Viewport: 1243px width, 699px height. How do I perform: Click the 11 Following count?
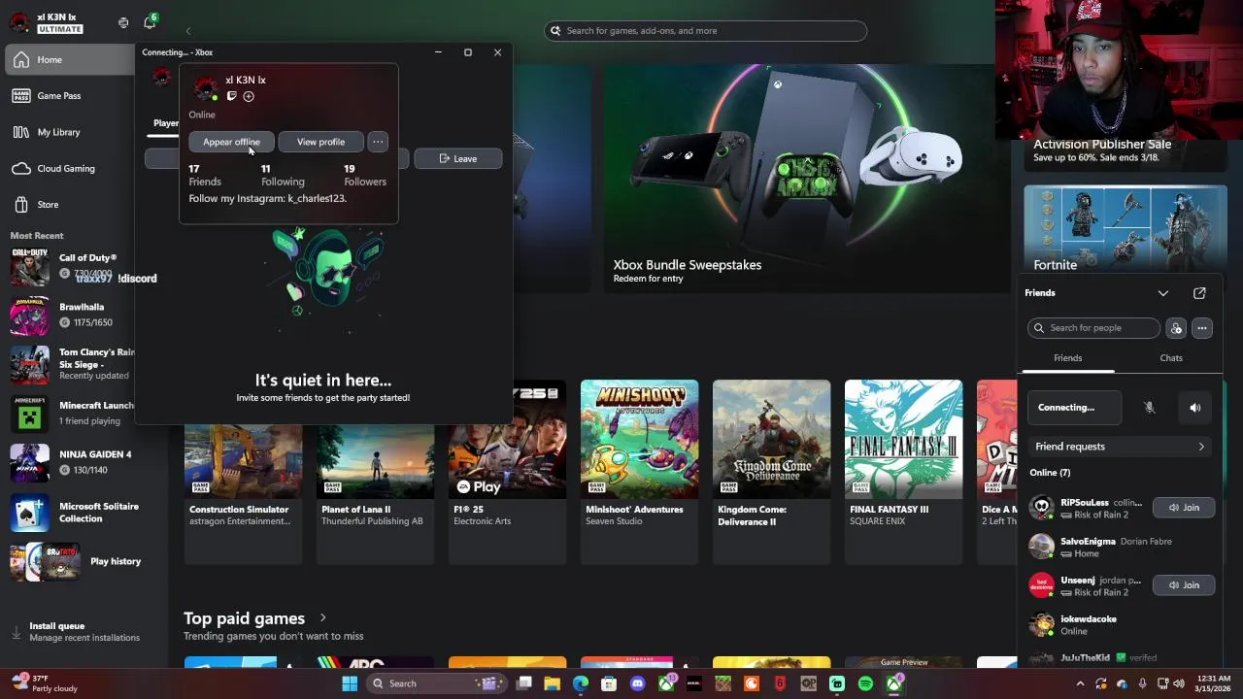(283, 175)
